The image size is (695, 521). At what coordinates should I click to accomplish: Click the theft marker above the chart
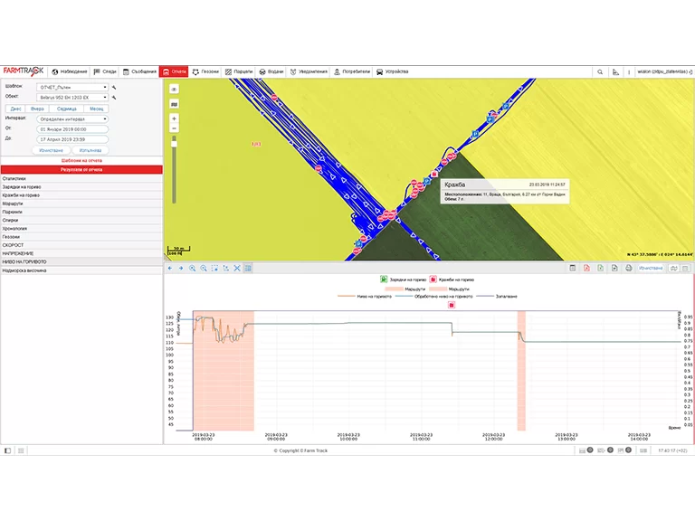[x=452, y=305]
